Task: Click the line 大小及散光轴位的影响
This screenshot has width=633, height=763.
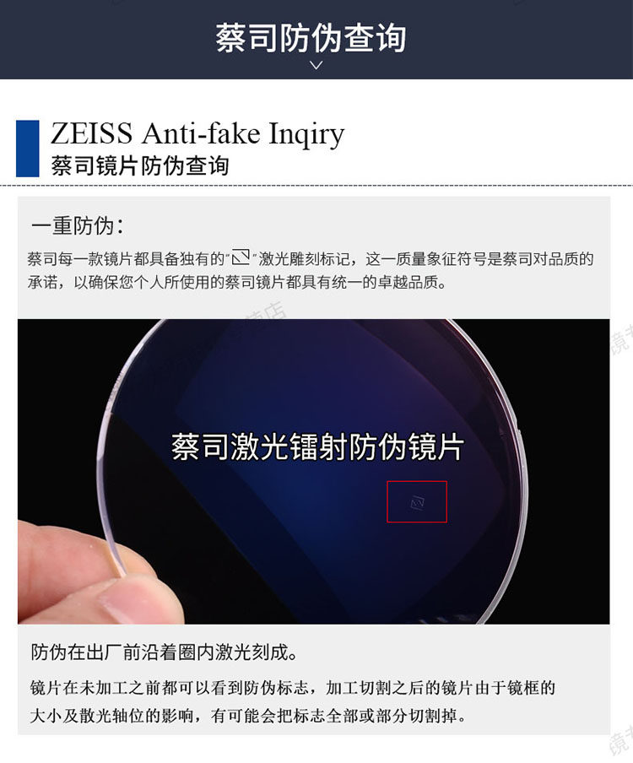Action: tap(248, 716)
